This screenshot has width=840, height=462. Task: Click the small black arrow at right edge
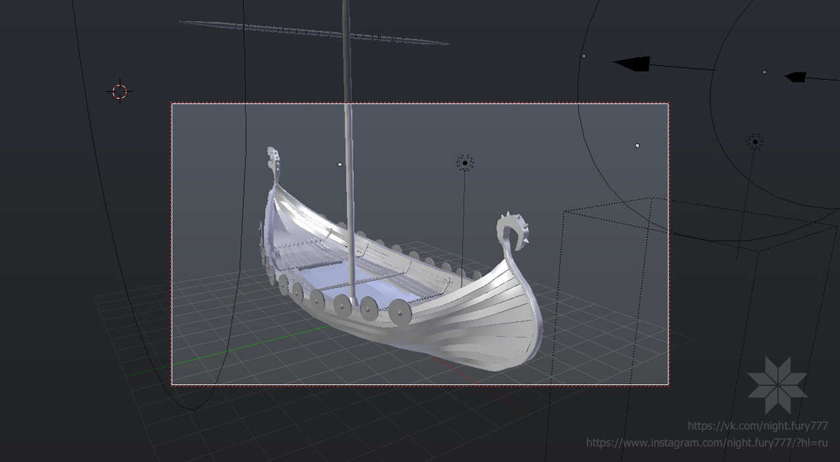point(796,77)
